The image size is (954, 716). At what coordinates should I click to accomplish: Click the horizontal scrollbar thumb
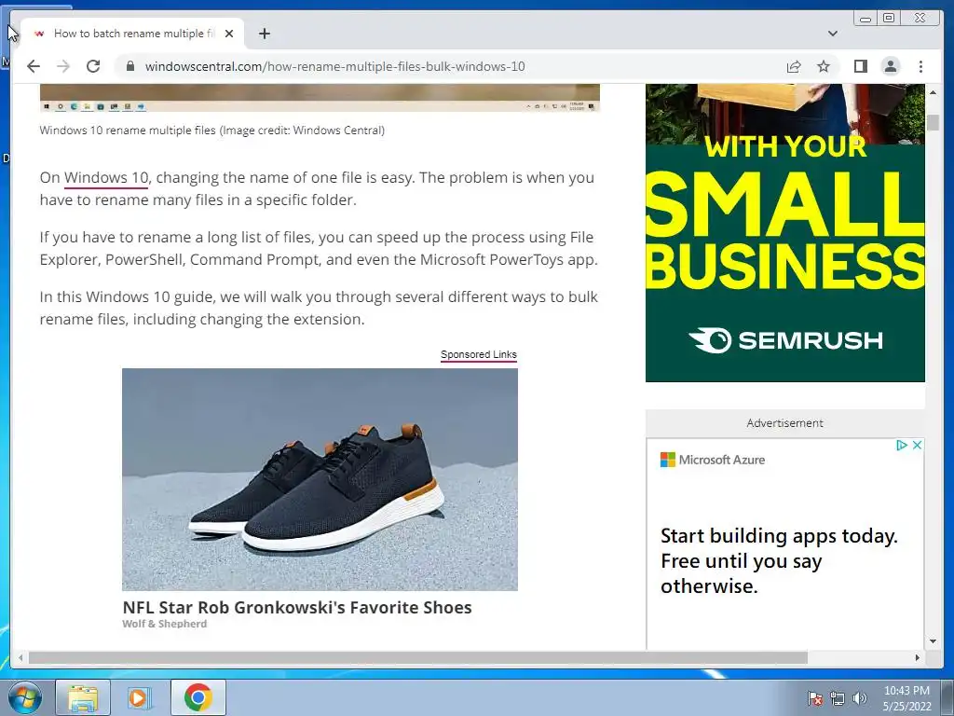[x=418, y=657]
